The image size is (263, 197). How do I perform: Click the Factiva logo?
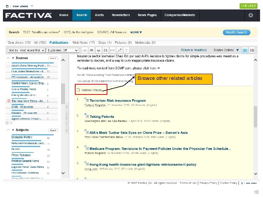pyautogui.click(x=28, y=15)
